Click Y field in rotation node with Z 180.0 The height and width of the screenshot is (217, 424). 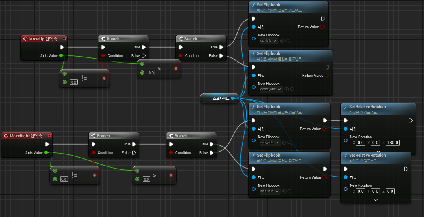click(x=375, y=143)
